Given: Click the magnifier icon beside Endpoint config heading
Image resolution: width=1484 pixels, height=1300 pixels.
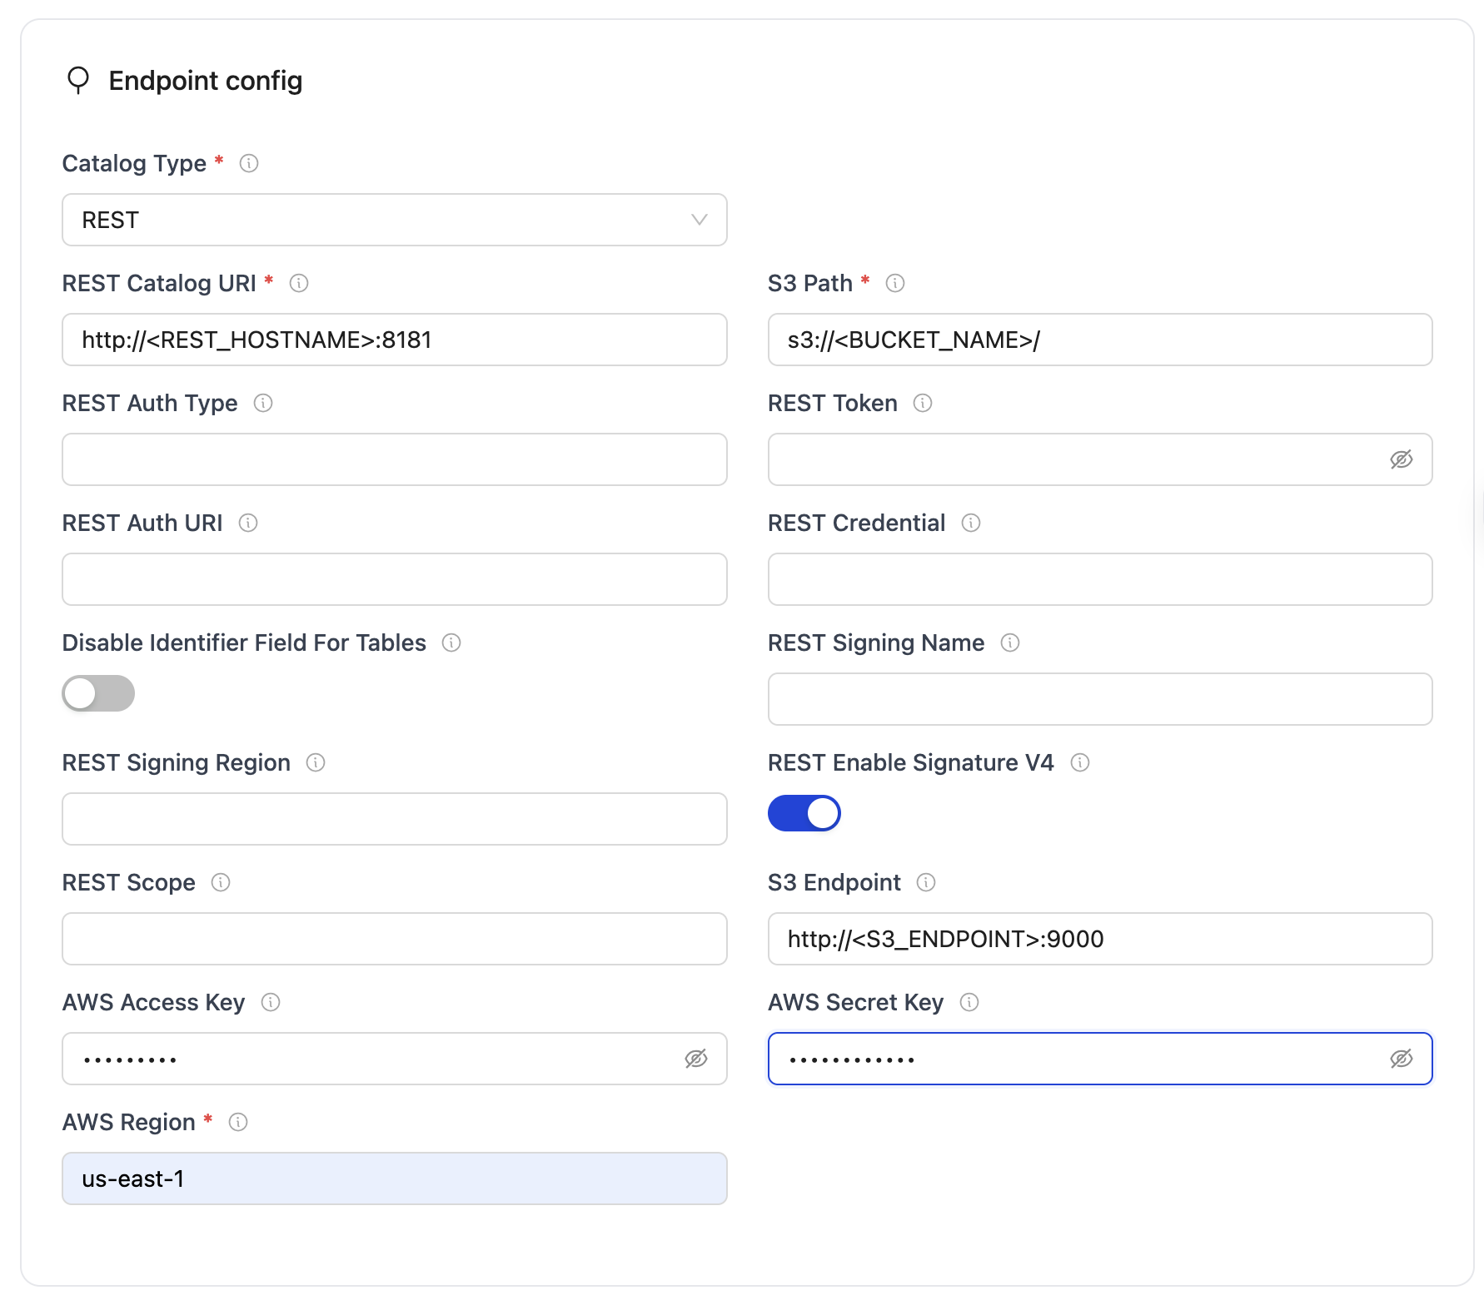Looking at the screenshot, I should 78,80.
